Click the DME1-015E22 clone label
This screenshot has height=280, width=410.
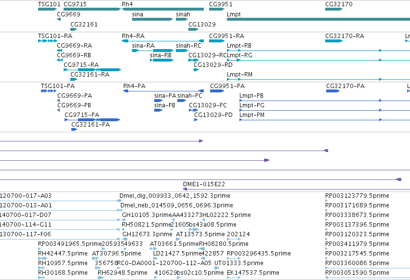pos(204,184)
